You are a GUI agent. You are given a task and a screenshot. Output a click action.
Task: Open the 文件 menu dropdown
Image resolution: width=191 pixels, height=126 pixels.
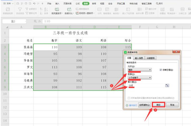click(8, 3)
